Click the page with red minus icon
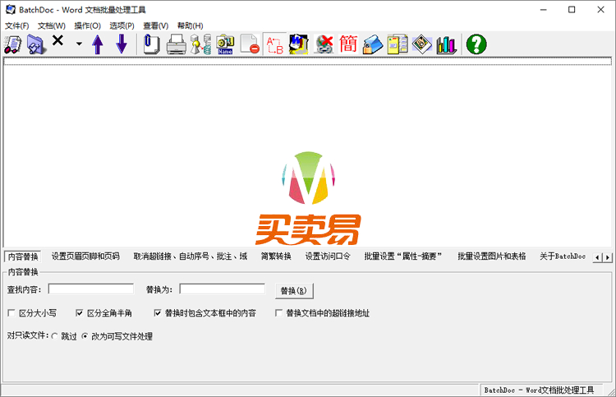Screen dimensions: 616x397 point(250,44)
